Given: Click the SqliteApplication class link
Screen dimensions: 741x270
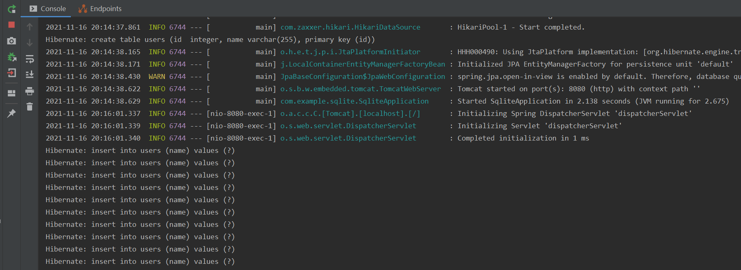Looking at the screenshot, I should [354, 101].
